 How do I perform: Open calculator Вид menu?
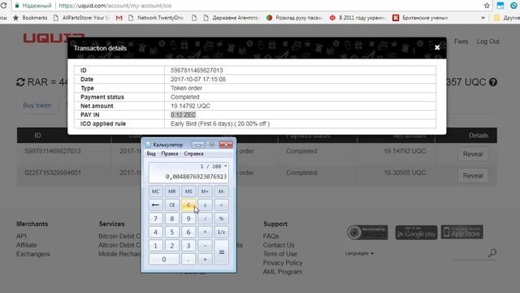coord(151,154)
